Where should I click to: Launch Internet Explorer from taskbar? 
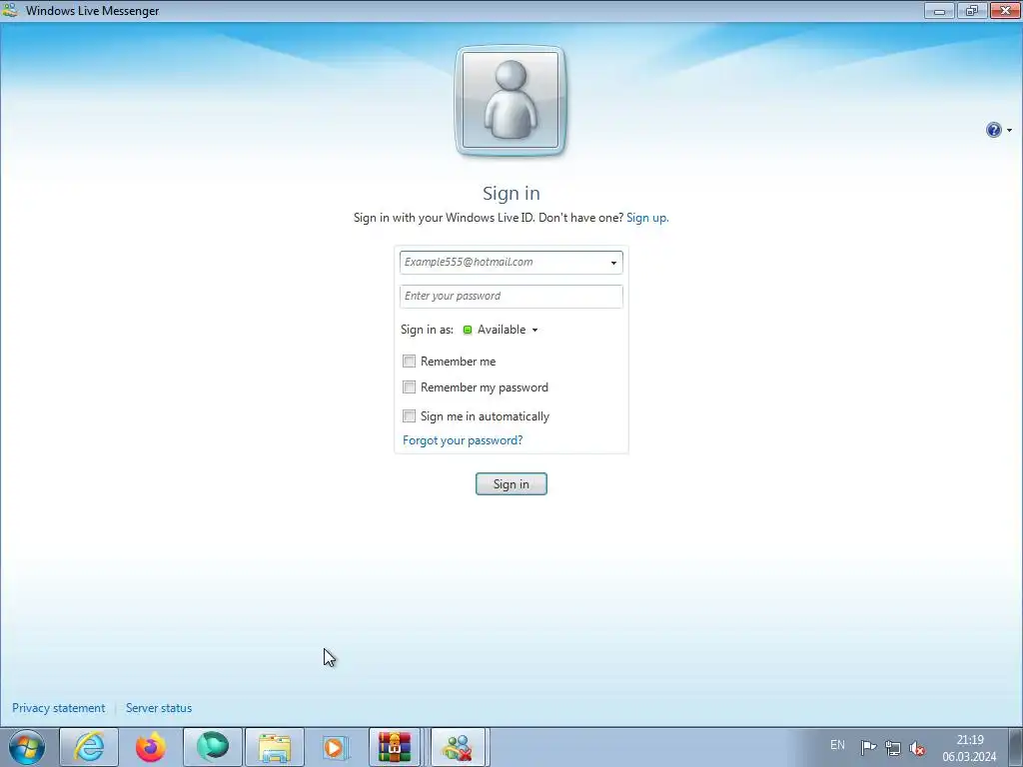point(89,747)
